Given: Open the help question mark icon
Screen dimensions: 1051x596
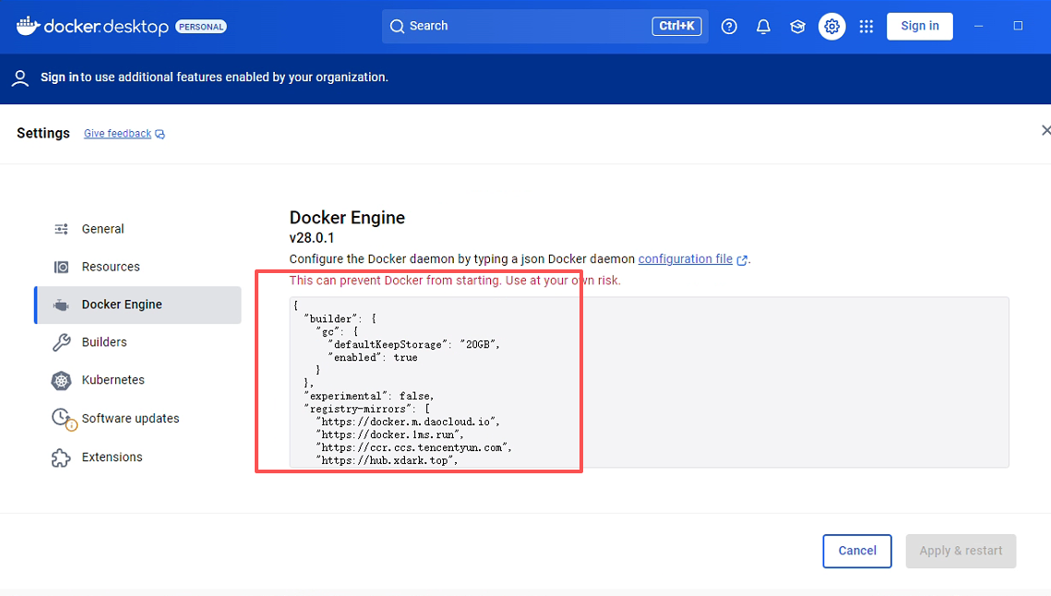Looking at the screenshot, I should coord(729,26).
